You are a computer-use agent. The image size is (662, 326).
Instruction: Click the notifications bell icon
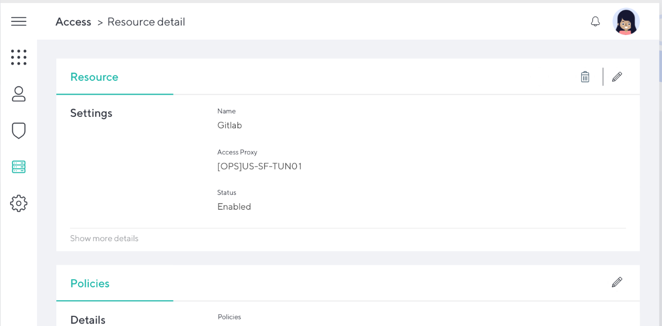pos(595,21)
